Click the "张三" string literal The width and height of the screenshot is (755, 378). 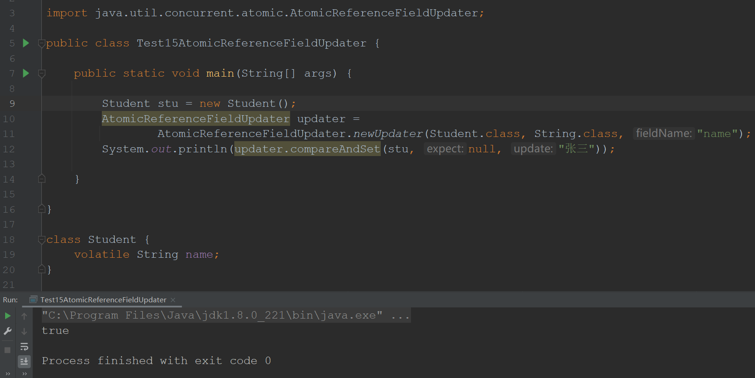tap(576, 149)
